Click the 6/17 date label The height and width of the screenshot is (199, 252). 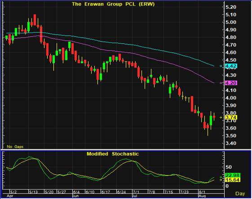click(106, 192)
